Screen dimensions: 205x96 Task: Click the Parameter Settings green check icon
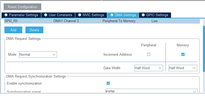coord(6,15)
